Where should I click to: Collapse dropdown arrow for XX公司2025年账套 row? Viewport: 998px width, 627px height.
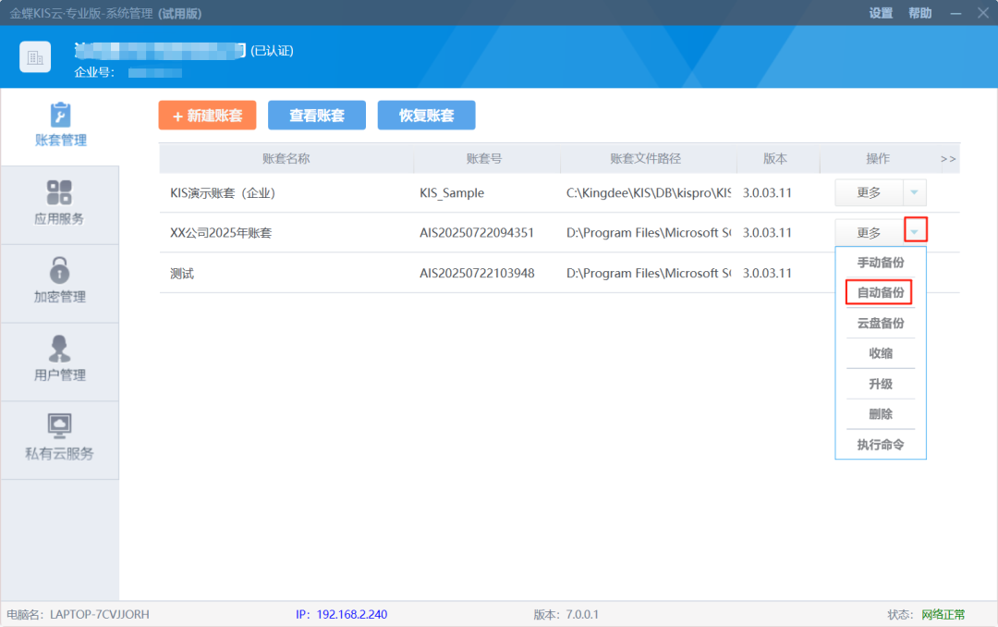tap(915, 230)
